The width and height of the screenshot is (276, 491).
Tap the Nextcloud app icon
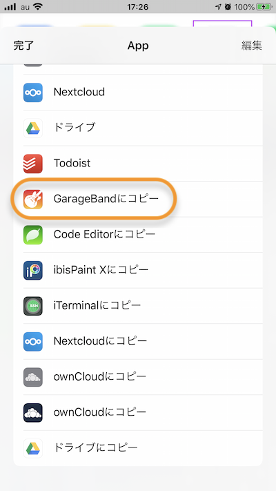tap(33, 93)
